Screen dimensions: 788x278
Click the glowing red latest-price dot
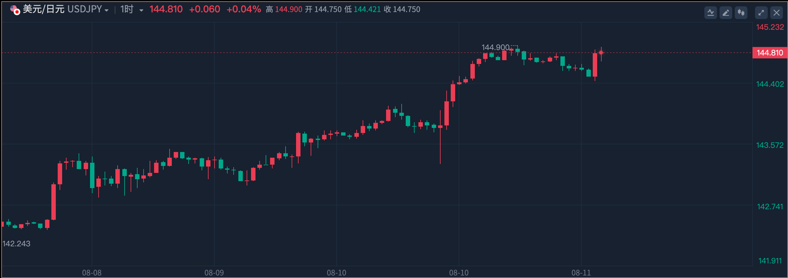click(x=601, y=53)
